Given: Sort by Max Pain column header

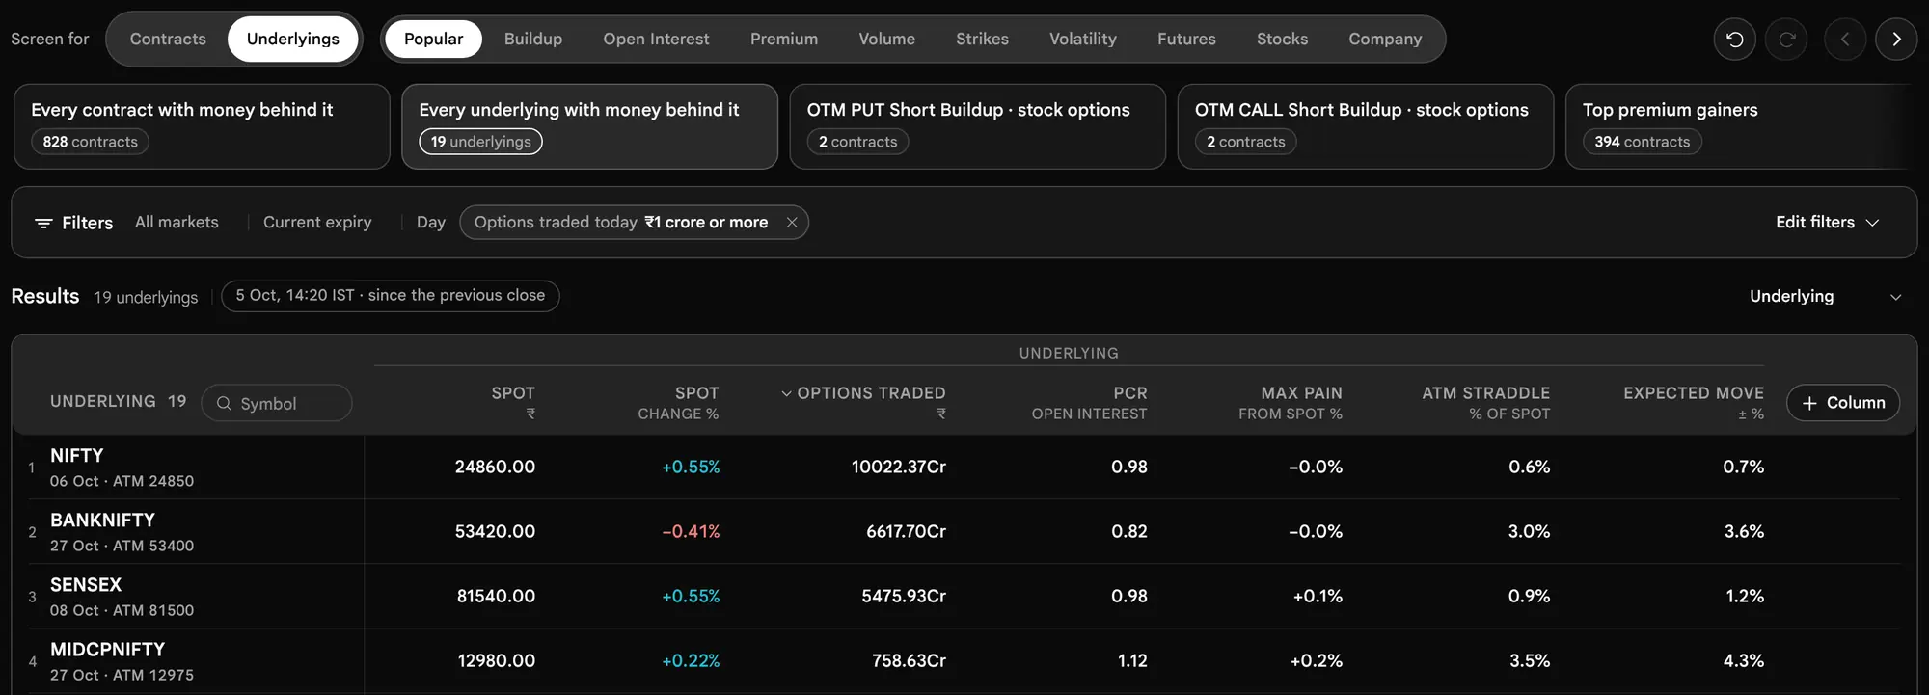Looking at the screenshot, I should 1291,403.
